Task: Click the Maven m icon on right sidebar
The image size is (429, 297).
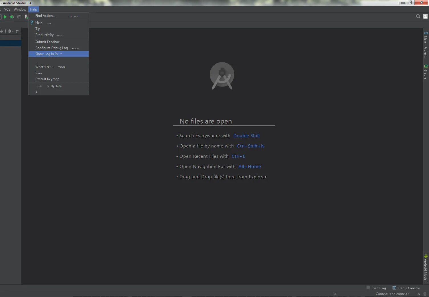Action: point(426,33)
